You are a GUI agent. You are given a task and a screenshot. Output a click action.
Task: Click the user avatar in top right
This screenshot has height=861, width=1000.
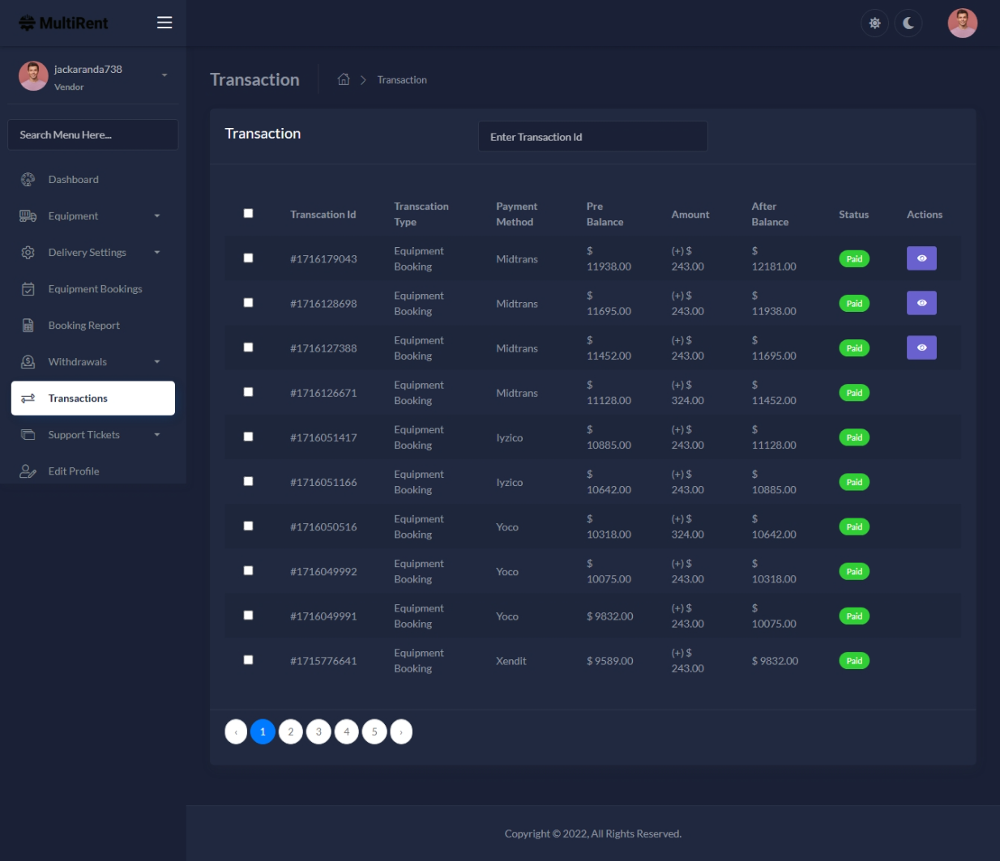click(x=962, y=23)
